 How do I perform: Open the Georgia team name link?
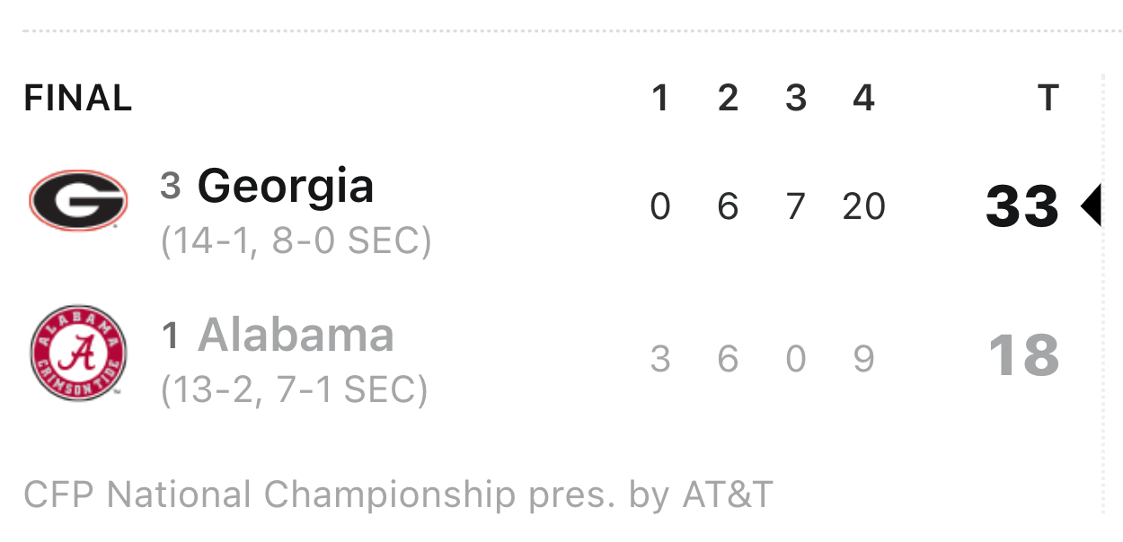(286, 187)
